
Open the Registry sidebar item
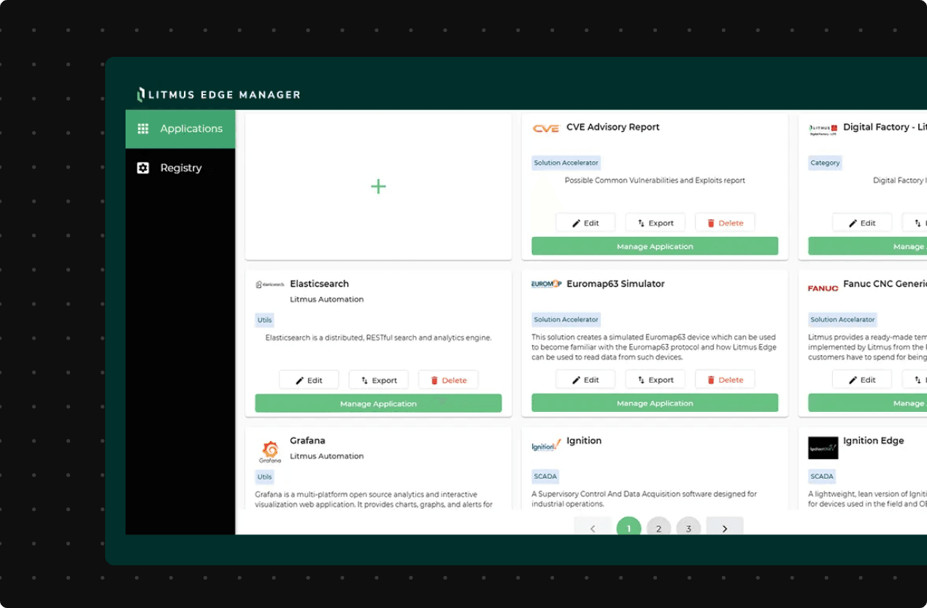click(180, 168)
